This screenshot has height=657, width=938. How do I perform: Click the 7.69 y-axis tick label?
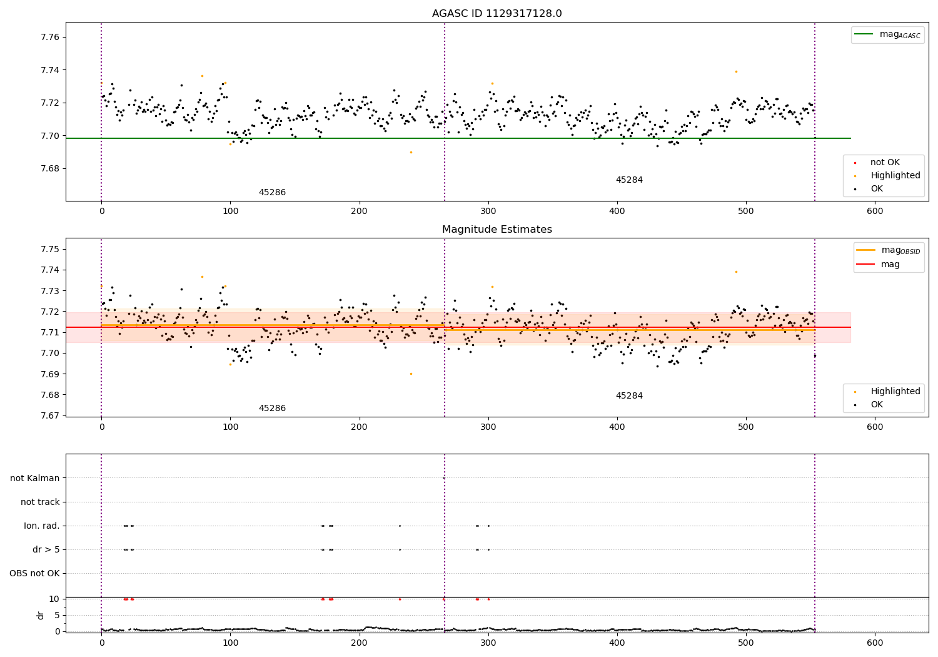click(49, 374)
